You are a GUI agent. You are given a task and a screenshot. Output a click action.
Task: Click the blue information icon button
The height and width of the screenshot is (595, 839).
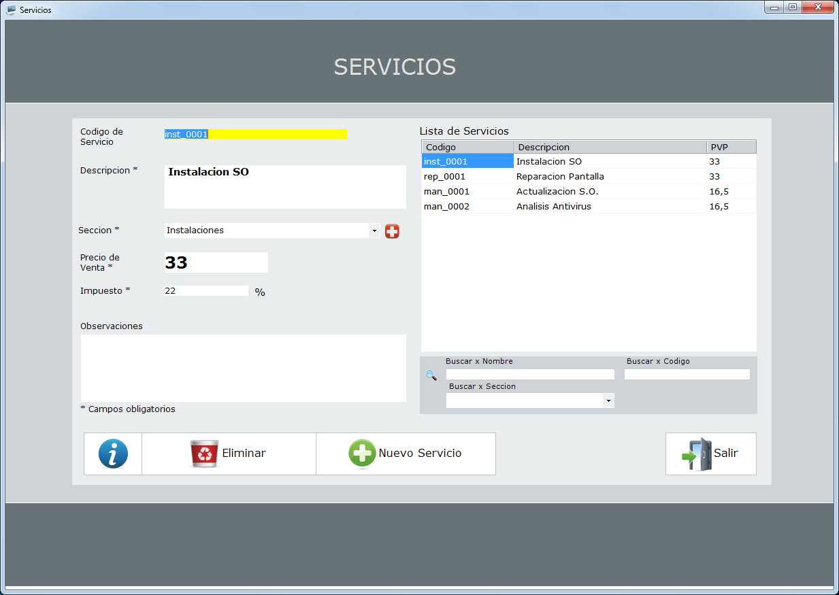click(x=113, y=454)
